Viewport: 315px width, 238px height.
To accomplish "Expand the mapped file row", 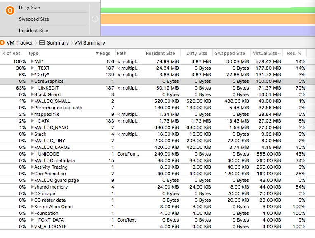I will [x=32, y=114].
